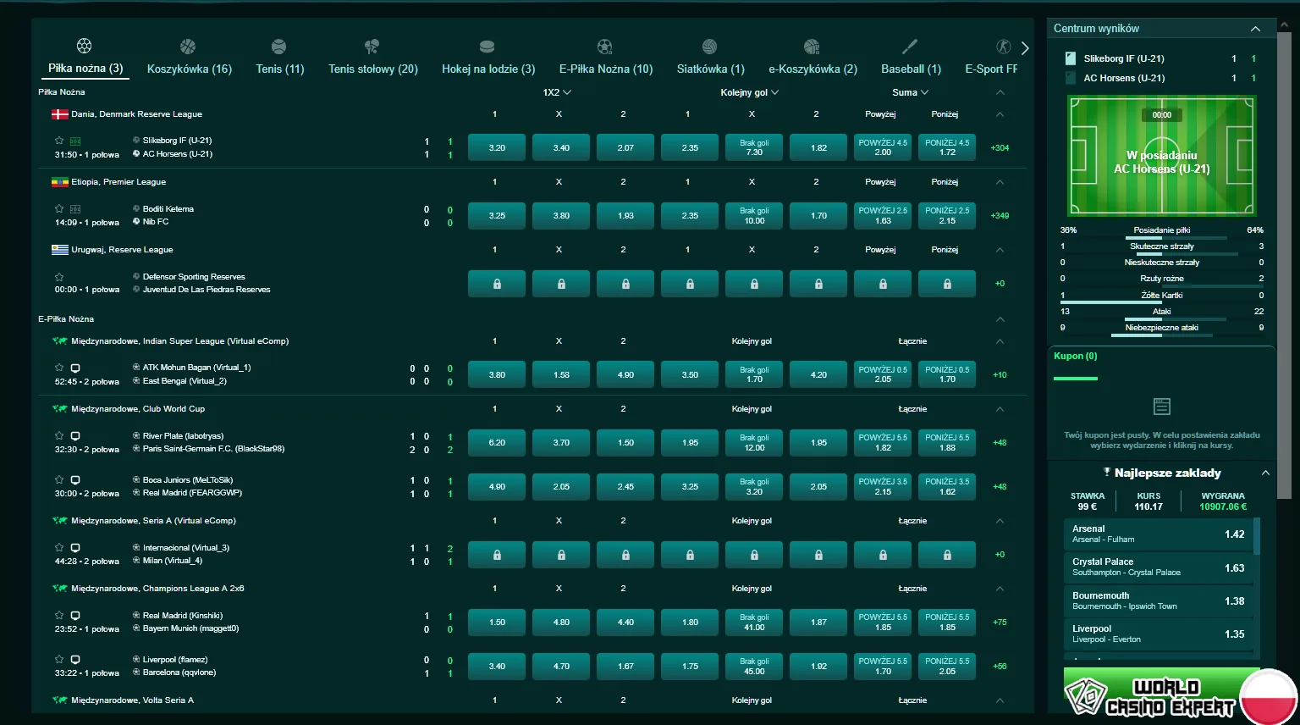This screenshot has height=725, width=1300.
Task: Click the Siatkówka volleyball icon
Action: pyautogui.click(x=709, y=46)
